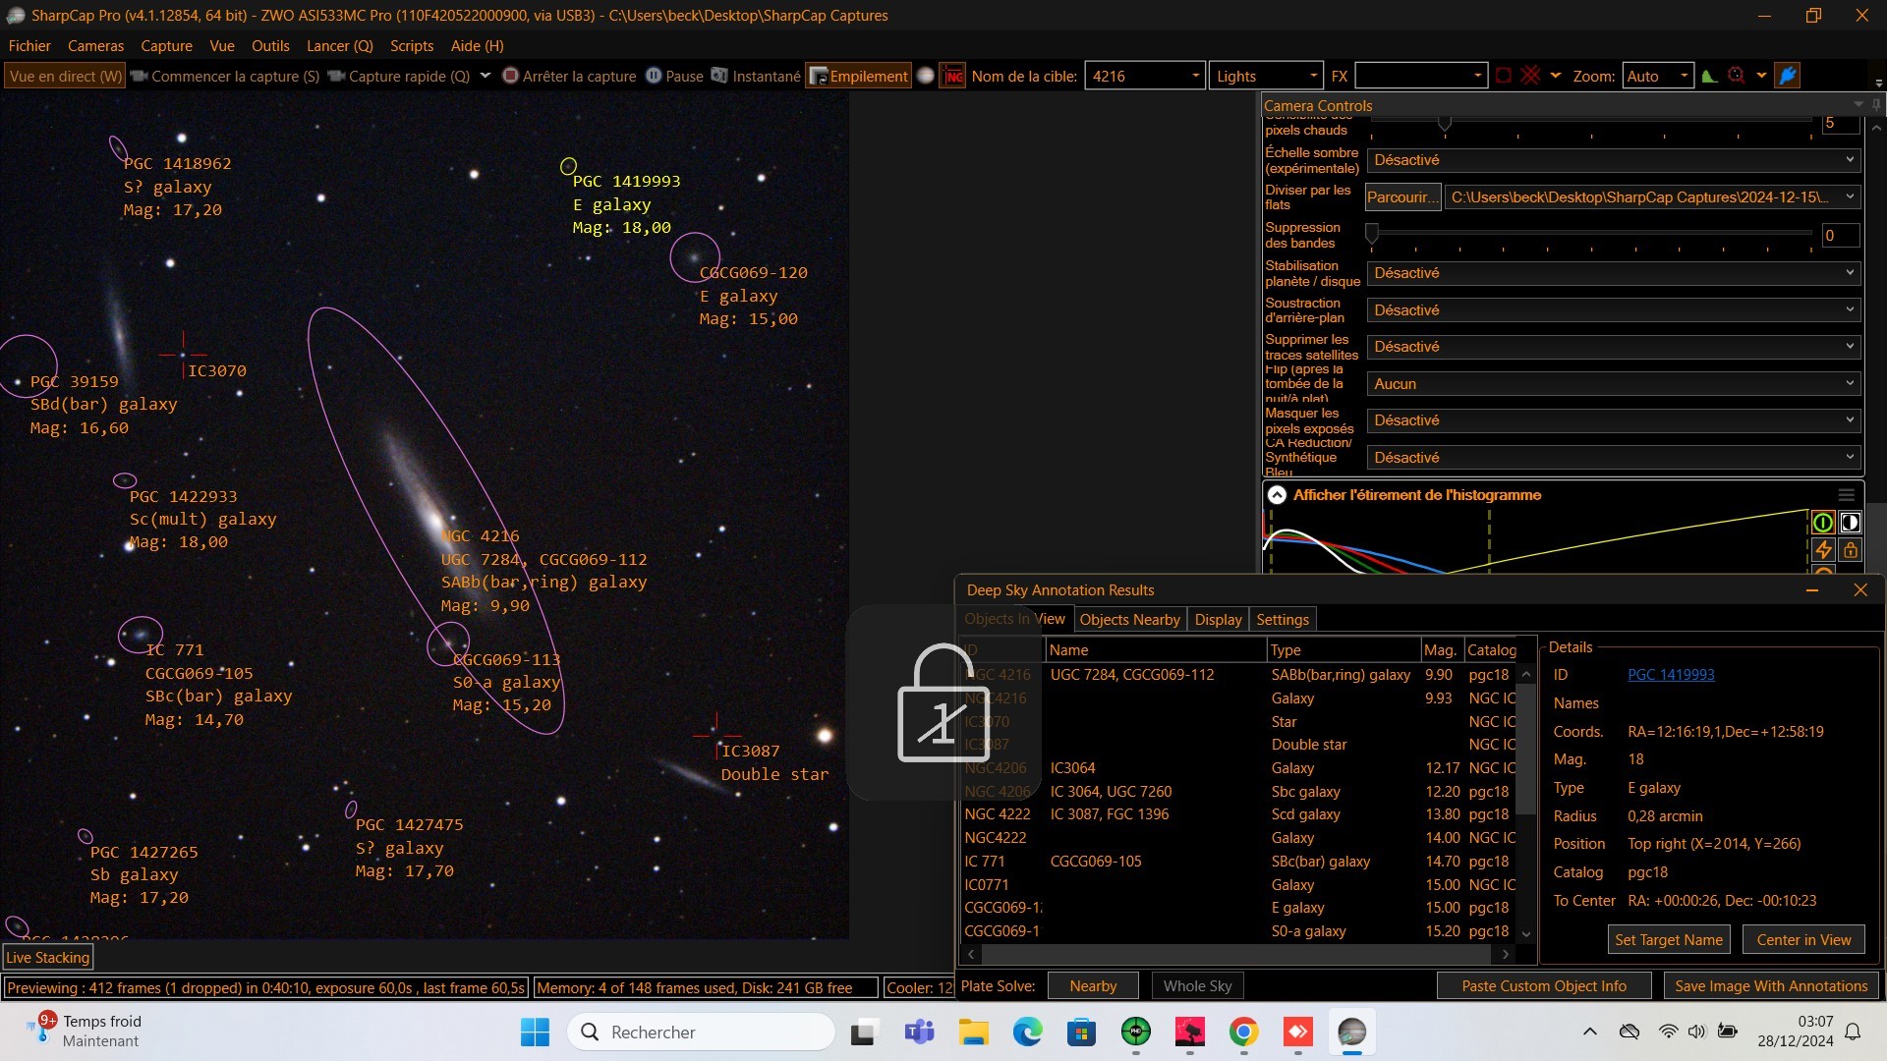Click the Center in View button
This screenshot has height=1061, width=1887.
click(1803, 940)
